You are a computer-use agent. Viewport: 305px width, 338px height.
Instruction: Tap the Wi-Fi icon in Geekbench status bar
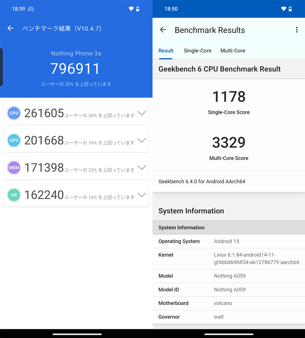click(x=284, y=9)
